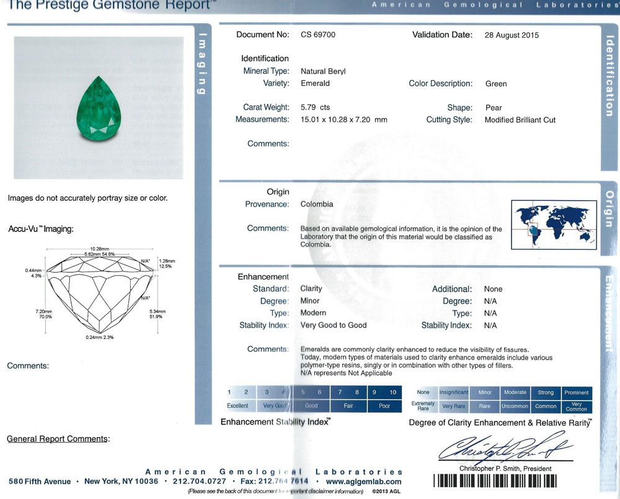Click phone number '212.704.0727'
The image size is (620, 499).
point(199,482)
